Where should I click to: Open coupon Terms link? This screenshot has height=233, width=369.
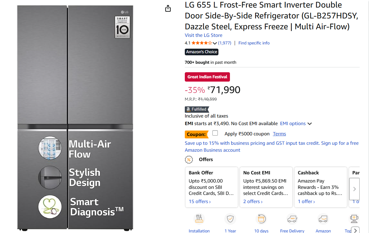point(279,134)
